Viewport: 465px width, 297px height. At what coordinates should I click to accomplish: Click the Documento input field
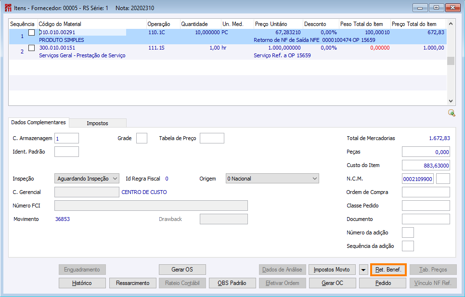(x=426, y=219)
